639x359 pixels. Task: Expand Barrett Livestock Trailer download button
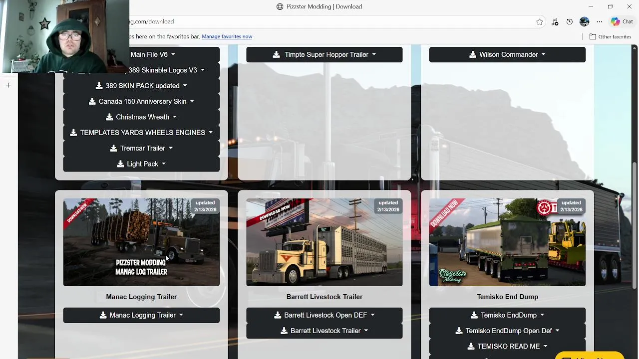tap(324, 331)
